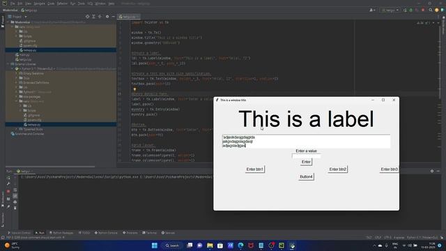Open the wrench settings in Run panel
The width and height of the screenshot is (446, 251).
pyautogui.click(x=8, y=184)
